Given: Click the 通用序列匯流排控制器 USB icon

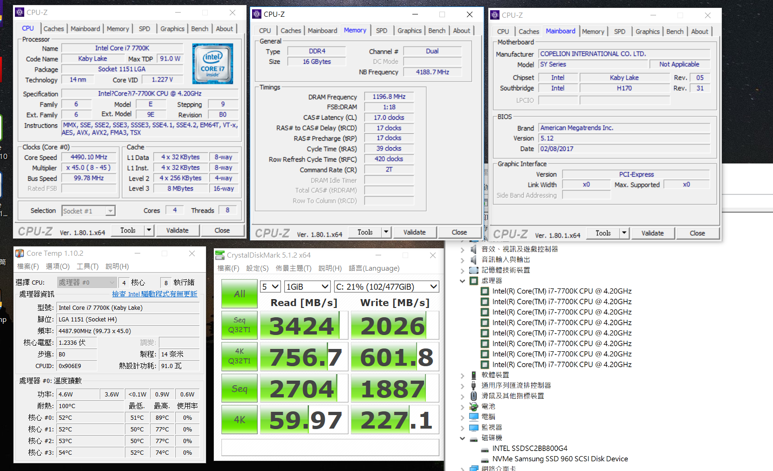Looking at the screenshot, I should click(474, 385).
